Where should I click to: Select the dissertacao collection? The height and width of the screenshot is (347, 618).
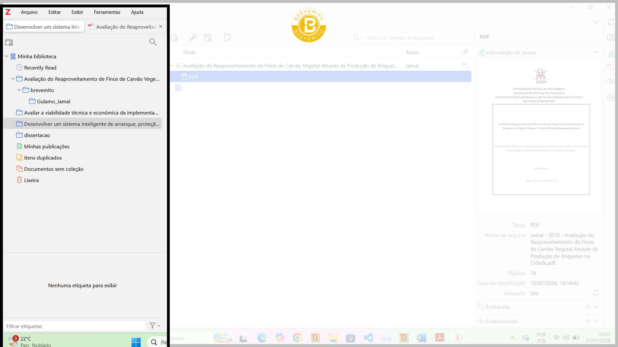(x=37, y=135)
